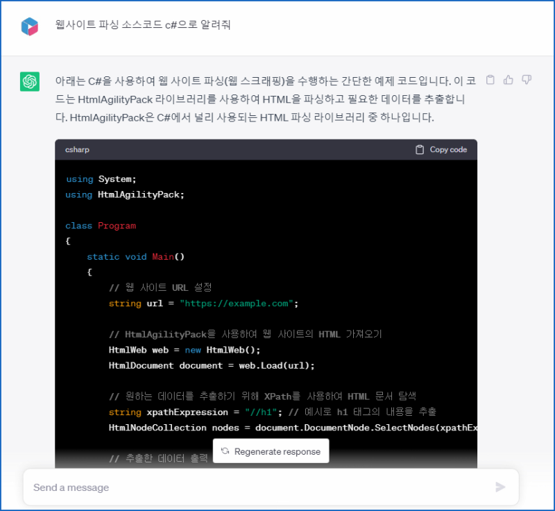Copy the response using clipboard icon
Viewport: 555px width, 511px height.
(490, 80)
